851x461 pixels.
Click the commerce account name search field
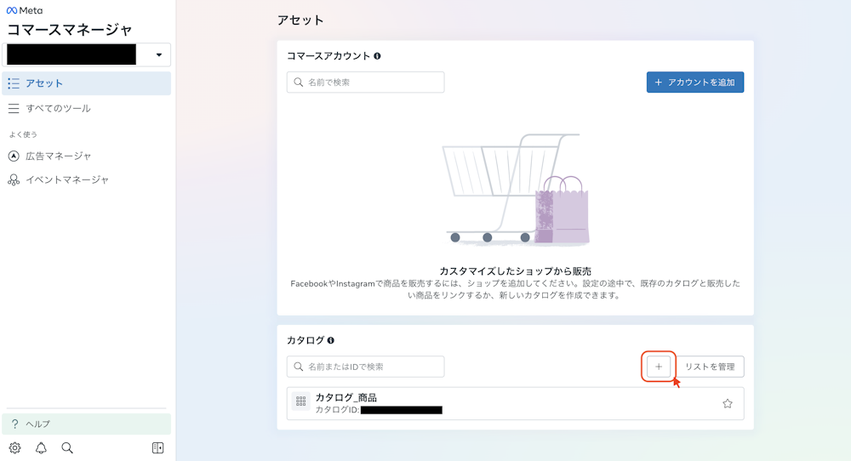click(x=366, y=83)
